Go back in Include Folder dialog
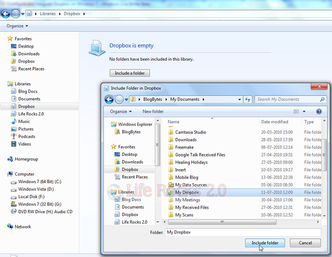 point(109,99)
